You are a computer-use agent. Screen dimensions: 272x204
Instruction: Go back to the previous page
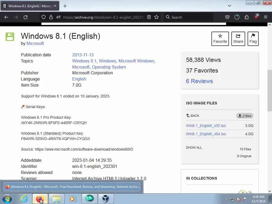point(6,17)
